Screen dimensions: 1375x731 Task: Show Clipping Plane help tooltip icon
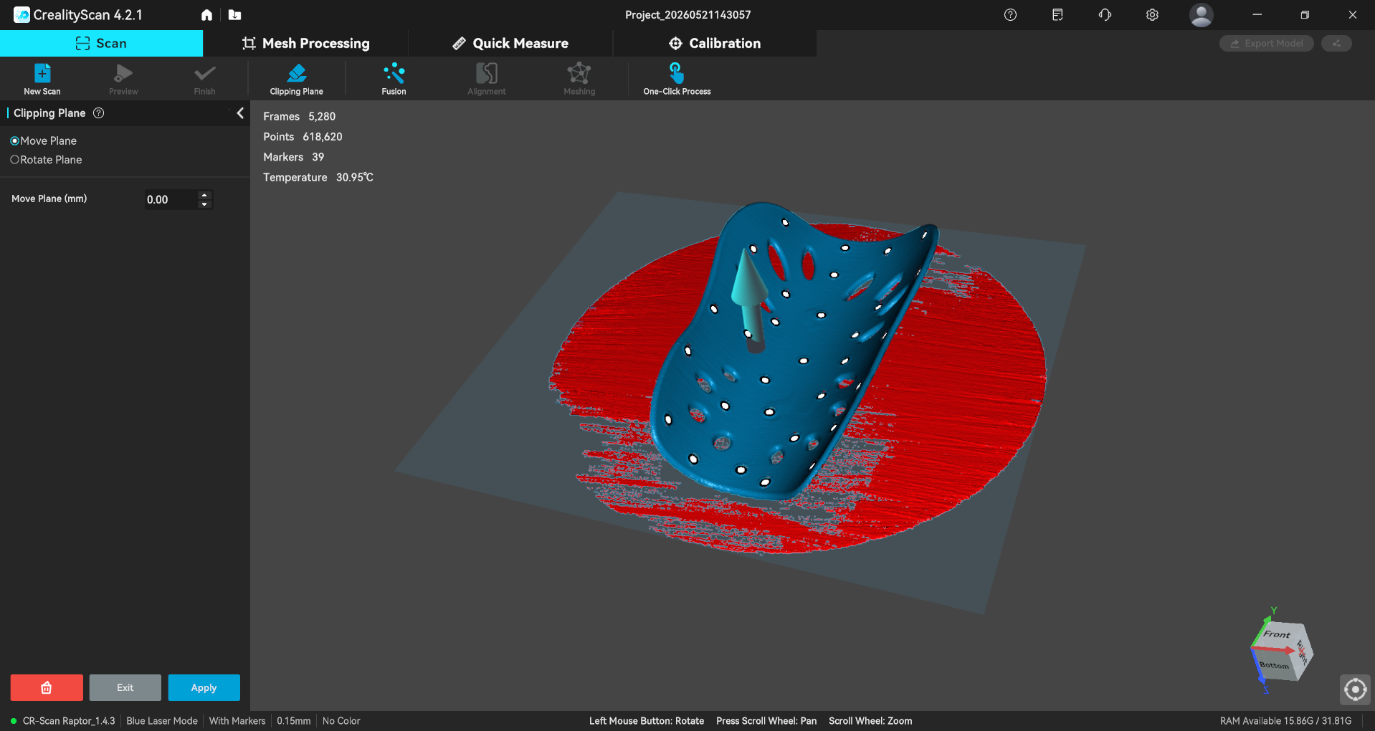click(x=99, y=113)
